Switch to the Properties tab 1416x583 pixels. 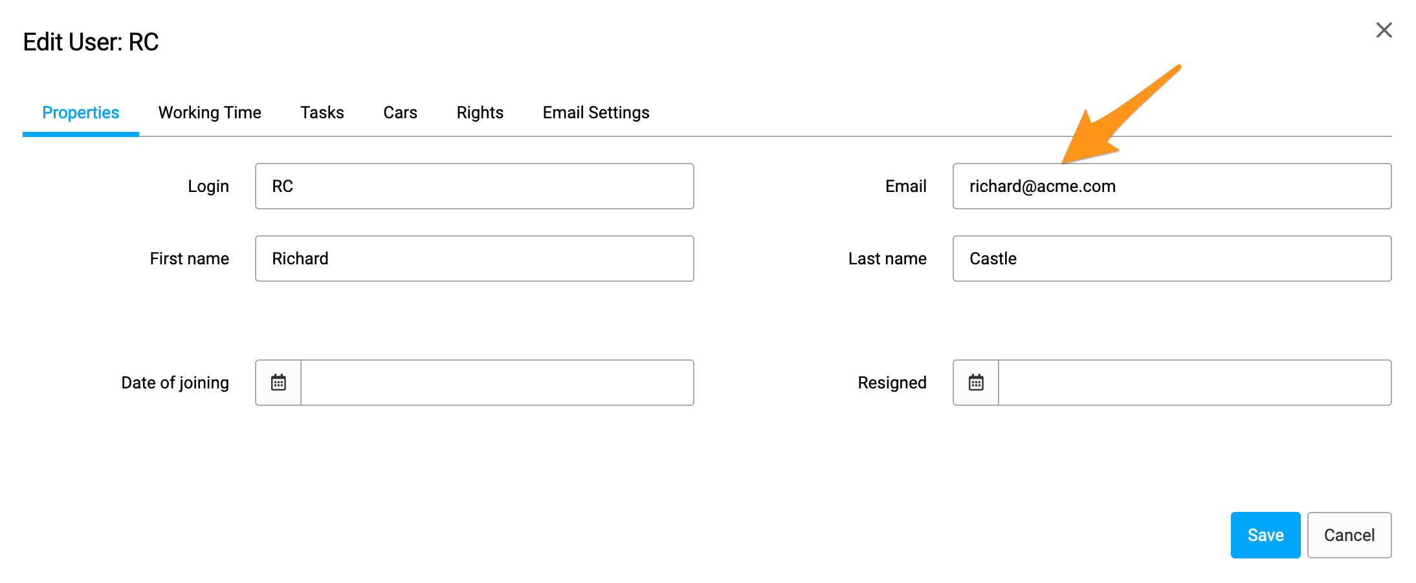point(81,112)
